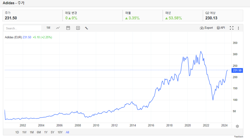Viewport: 250px width, 138px height.
Task: Click the 매년 53.58% card
Action: click(183, 16)
